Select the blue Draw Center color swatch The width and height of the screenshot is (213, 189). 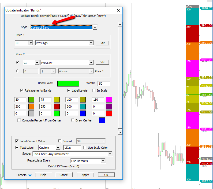[102, 120]
